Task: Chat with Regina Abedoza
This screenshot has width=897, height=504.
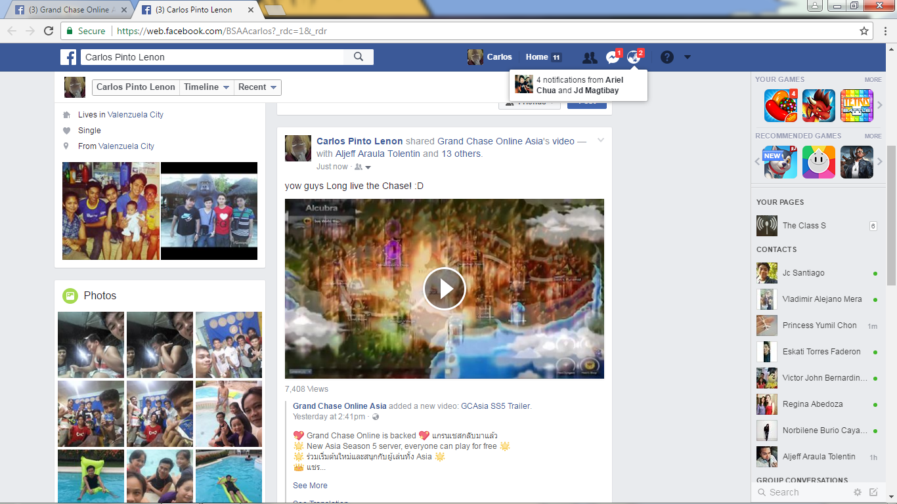Action: pyautogui.click(x=817, y=404)
